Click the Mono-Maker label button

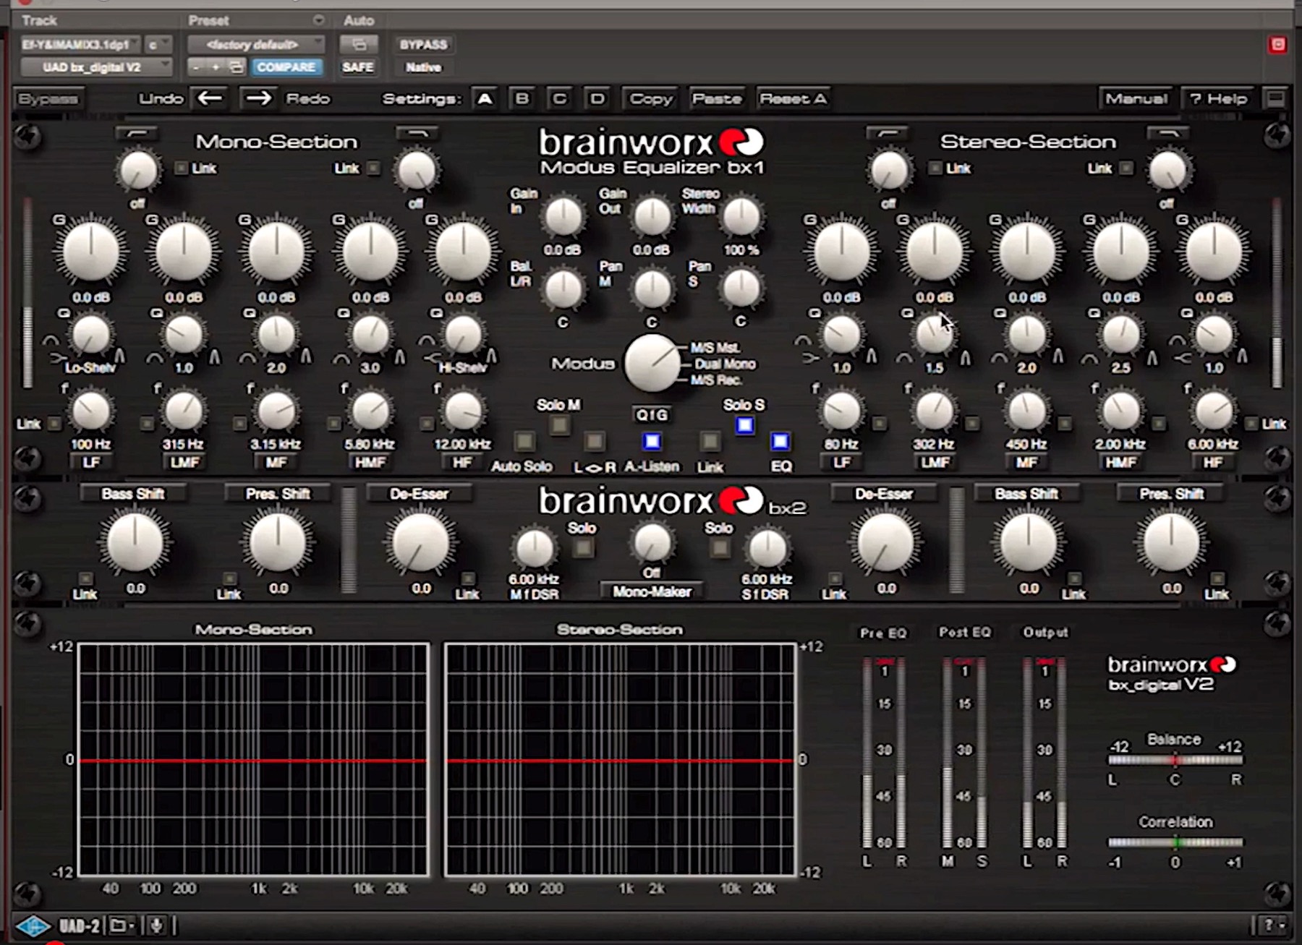pos(652,591)
